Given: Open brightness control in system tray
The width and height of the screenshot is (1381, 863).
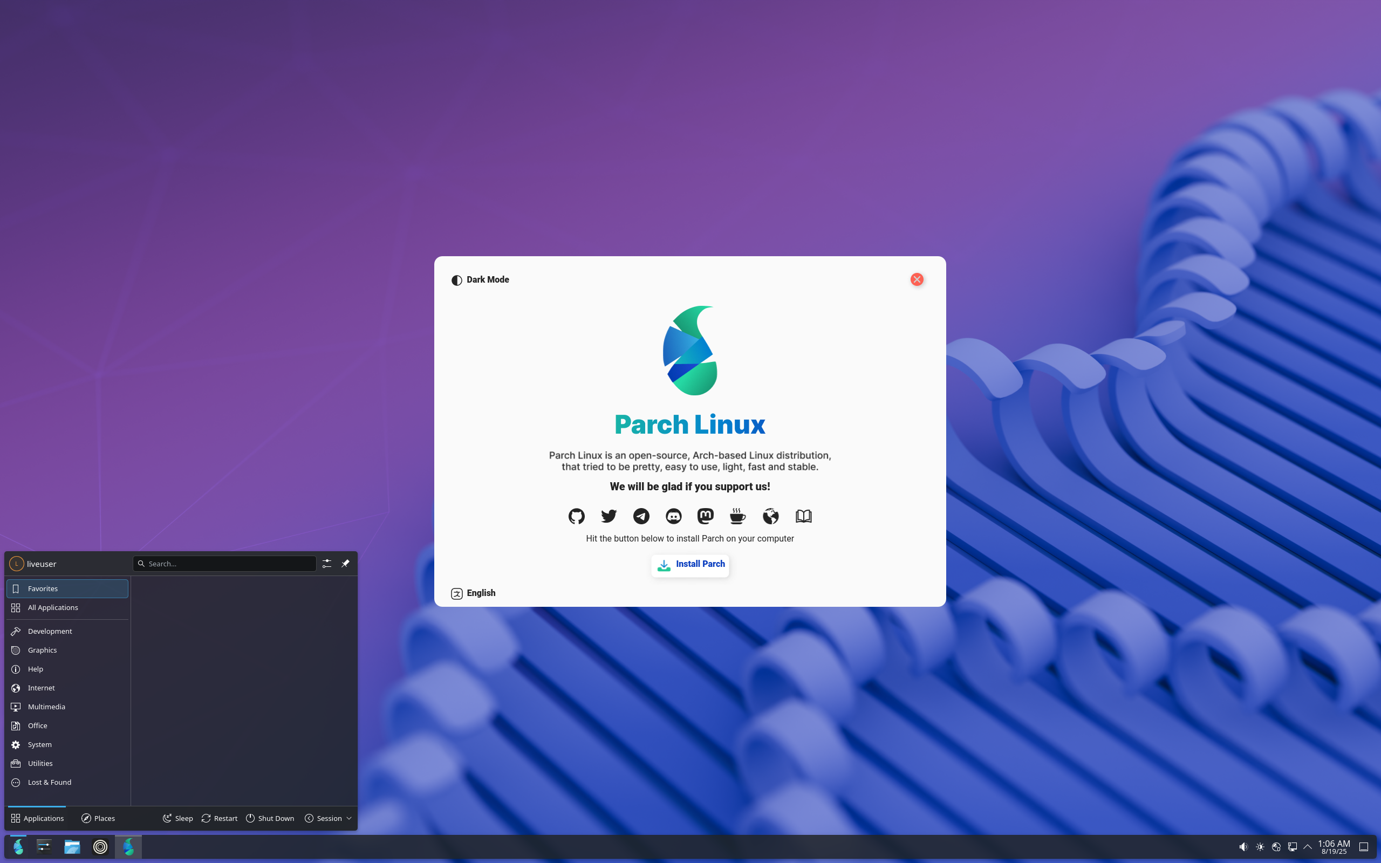Looking at the screenshot, I should pos(1260,846).
